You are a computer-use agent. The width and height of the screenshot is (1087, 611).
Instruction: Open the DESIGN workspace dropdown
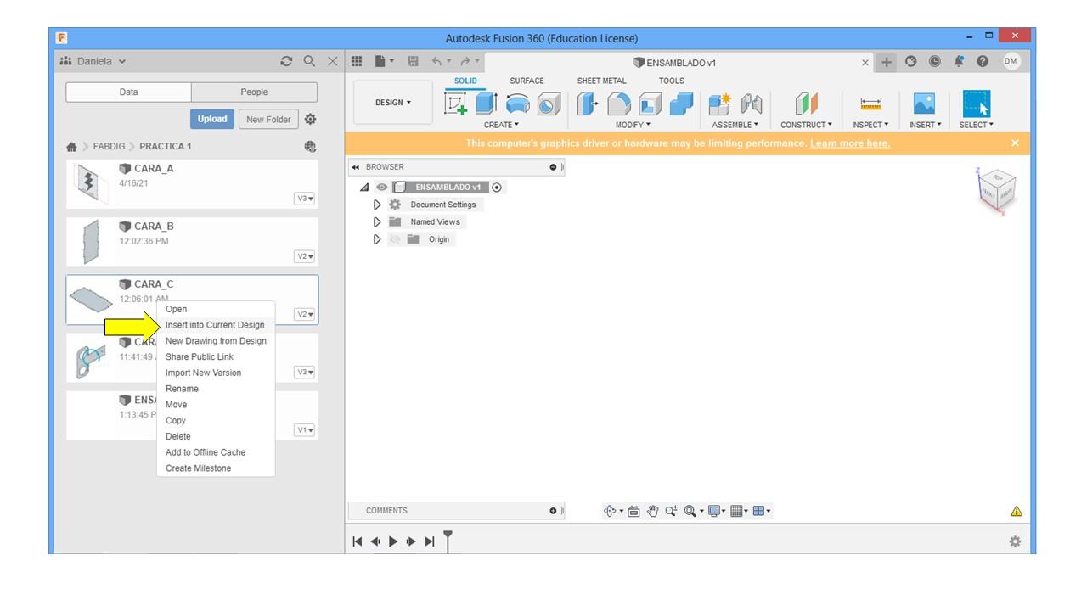click(x=393, y=103)
